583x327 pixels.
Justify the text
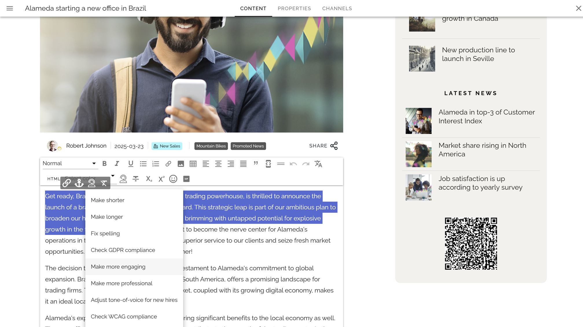pos(243,164)
